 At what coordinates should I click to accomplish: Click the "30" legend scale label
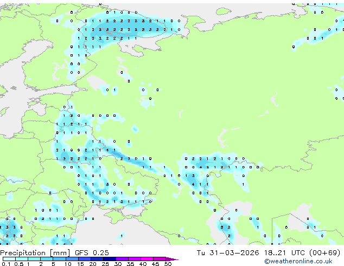click(118, 264)
